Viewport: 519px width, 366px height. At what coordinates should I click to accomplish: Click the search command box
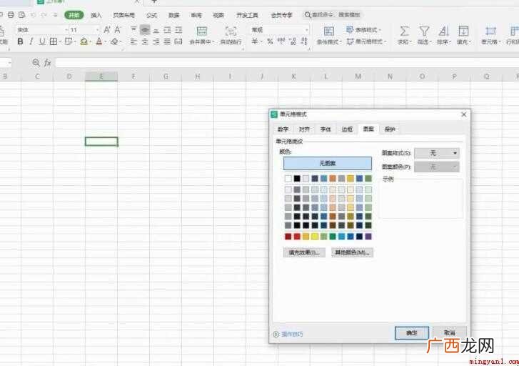pos(333,15)
